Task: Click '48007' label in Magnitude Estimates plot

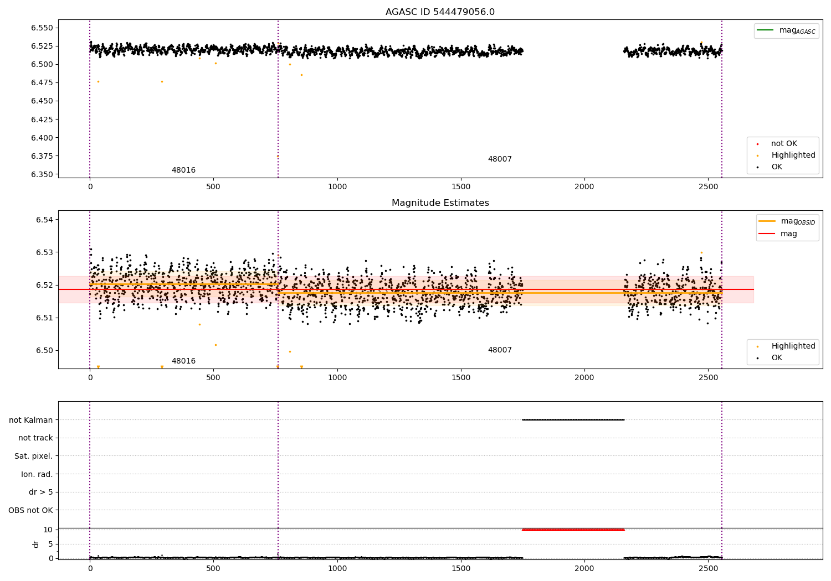Action: [x=500, y=350]
